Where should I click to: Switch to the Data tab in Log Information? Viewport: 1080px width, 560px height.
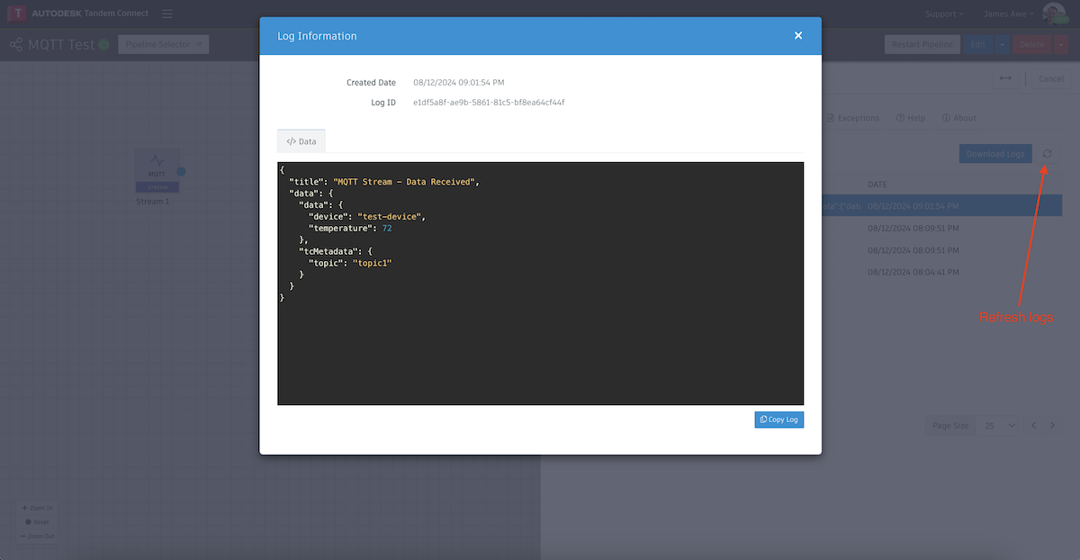(x=301, y=140)
